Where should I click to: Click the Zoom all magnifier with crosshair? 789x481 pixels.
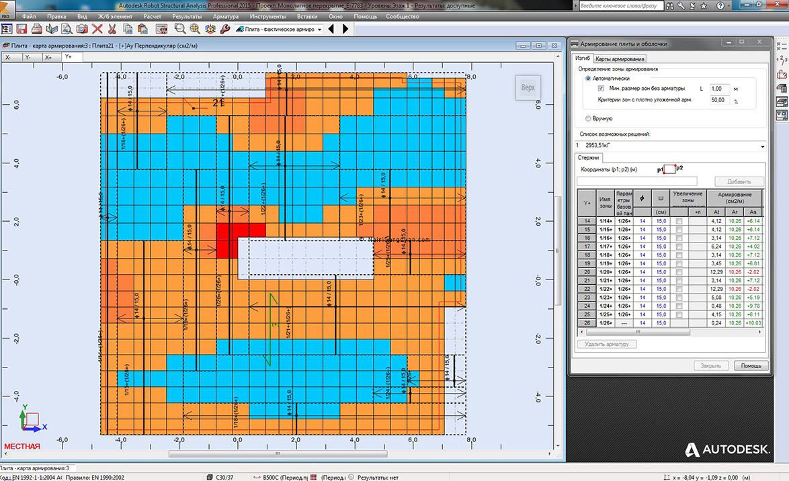point(195,29)
